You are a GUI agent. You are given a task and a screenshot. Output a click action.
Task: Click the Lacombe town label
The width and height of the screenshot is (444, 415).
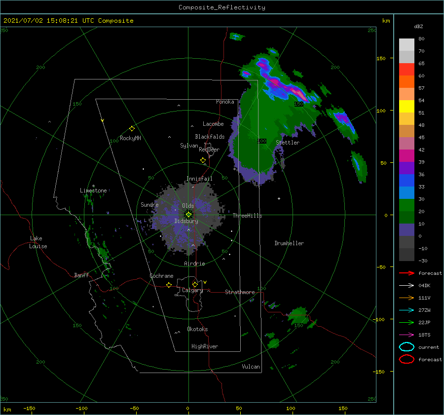(x=213, y=124)
